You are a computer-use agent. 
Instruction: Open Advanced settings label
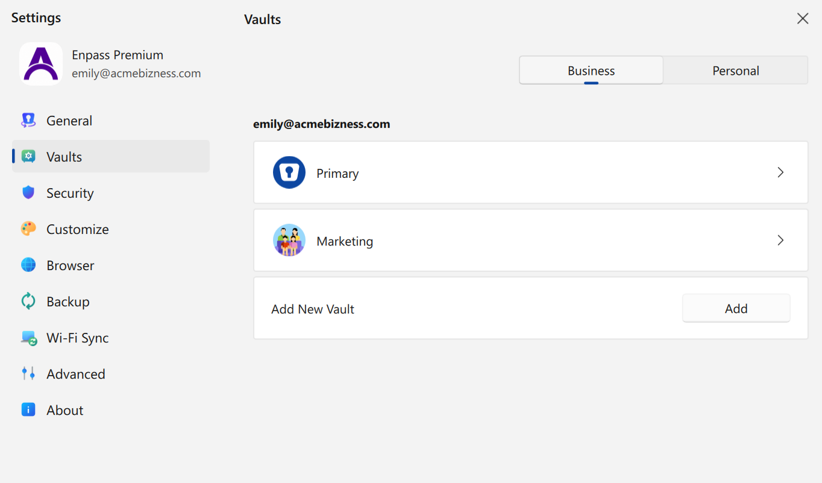pyautogui.click(x=76, y=374)
